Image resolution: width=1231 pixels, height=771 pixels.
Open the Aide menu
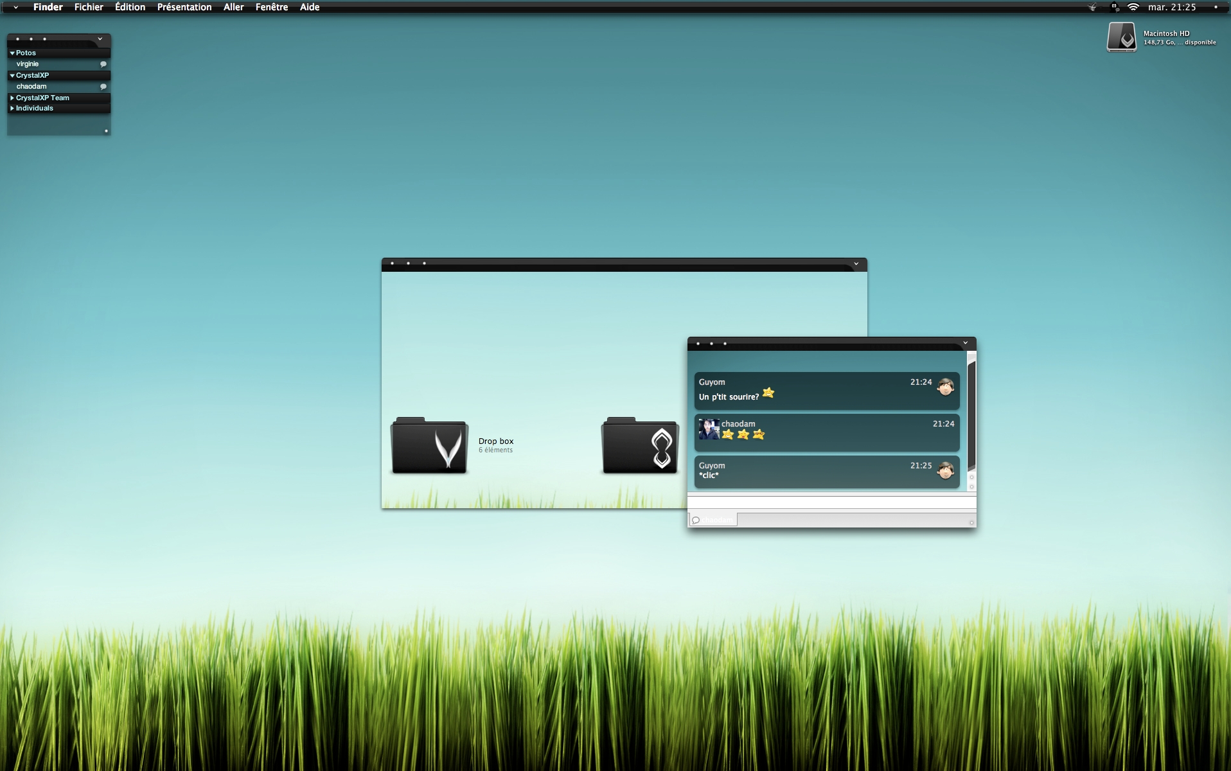coord(310,7)
